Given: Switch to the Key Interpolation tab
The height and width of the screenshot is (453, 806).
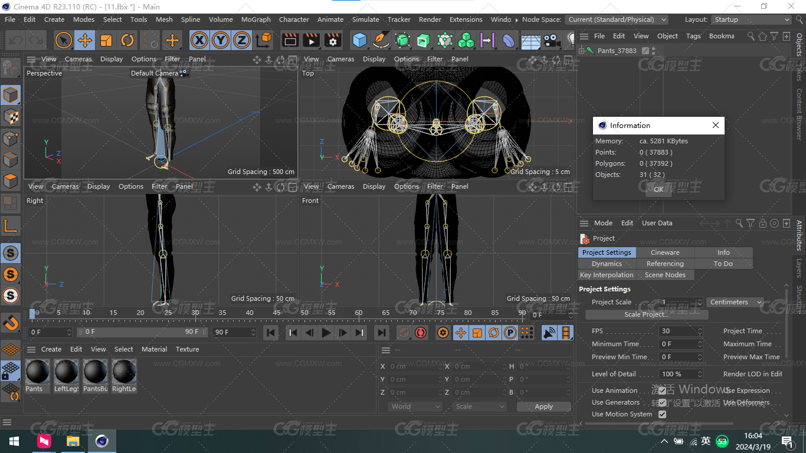Looking at the screenshot, I should pos(607,275).
